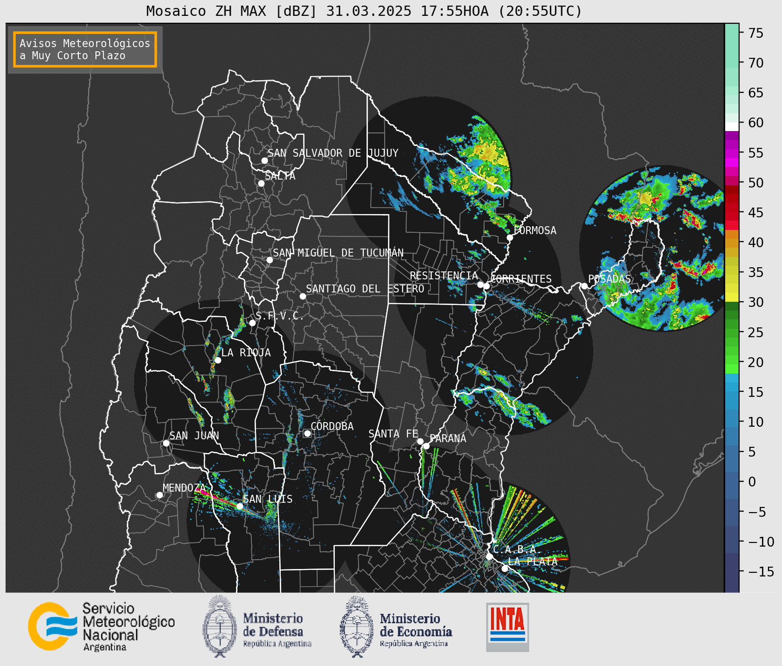Click the 20 tick label on colorbar

pyautogui.click(x=756, y=362)
